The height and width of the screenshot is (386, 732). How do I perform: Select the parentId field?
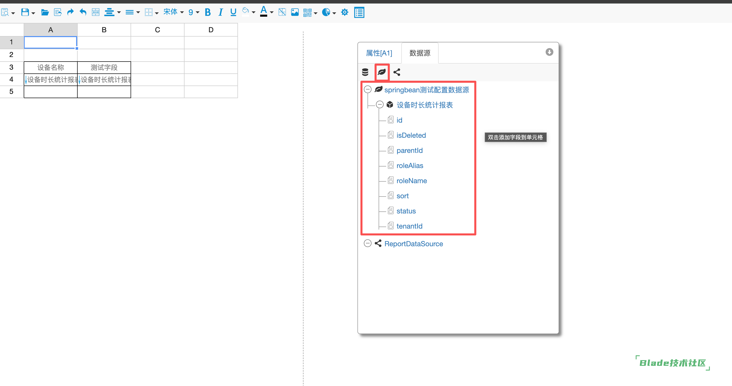409,150
